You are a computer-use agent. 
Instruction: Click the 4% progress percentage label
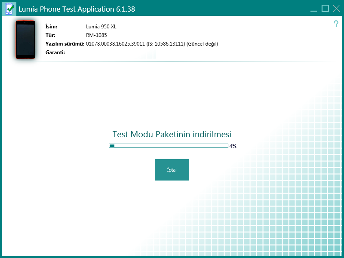[x=233, y=146]
